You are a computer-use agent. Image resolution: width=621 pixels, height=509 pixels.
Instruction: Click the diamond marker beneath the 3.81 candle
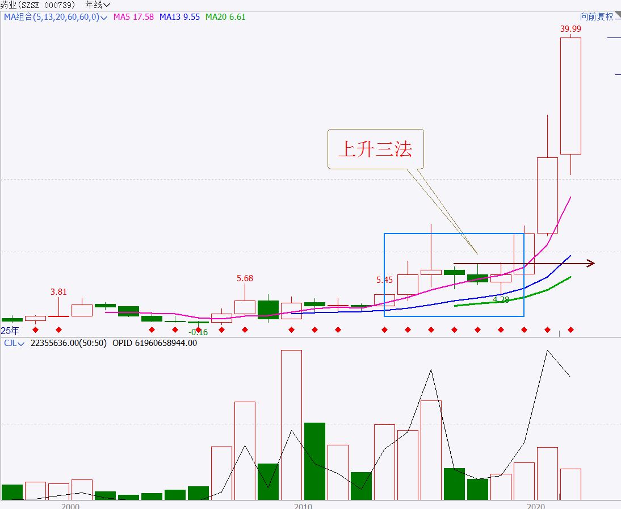point(58,329)
